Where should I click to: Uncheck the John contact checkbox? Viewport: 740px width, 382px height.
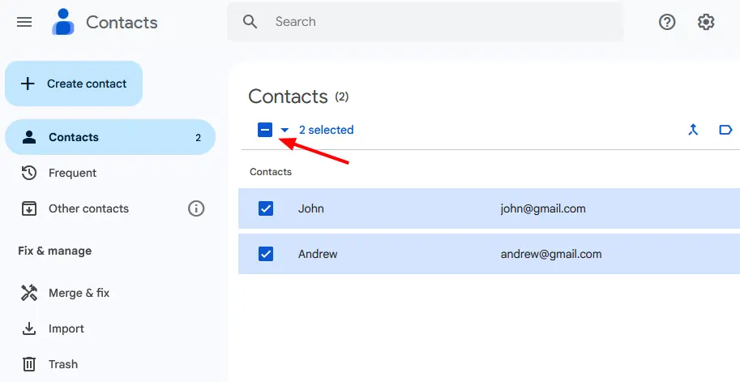pos(266,208)
